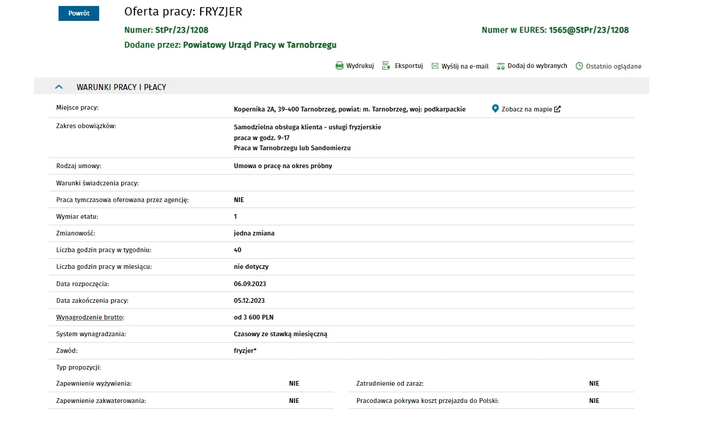Click the Wymiar etatu value 1
703x428 pixels.
(235, 216)
